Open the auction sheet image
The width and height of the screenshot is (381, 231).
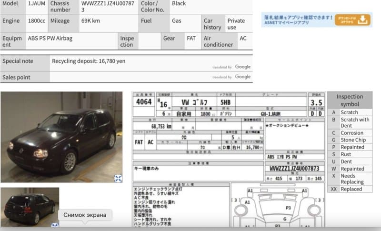point(229,160)
